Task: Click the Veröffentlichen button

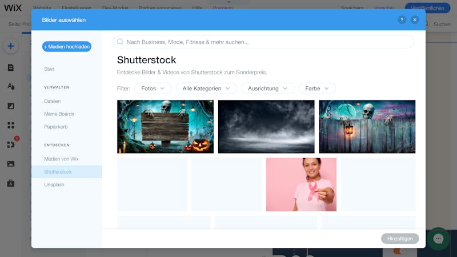Action: click(x=427, y=8)
